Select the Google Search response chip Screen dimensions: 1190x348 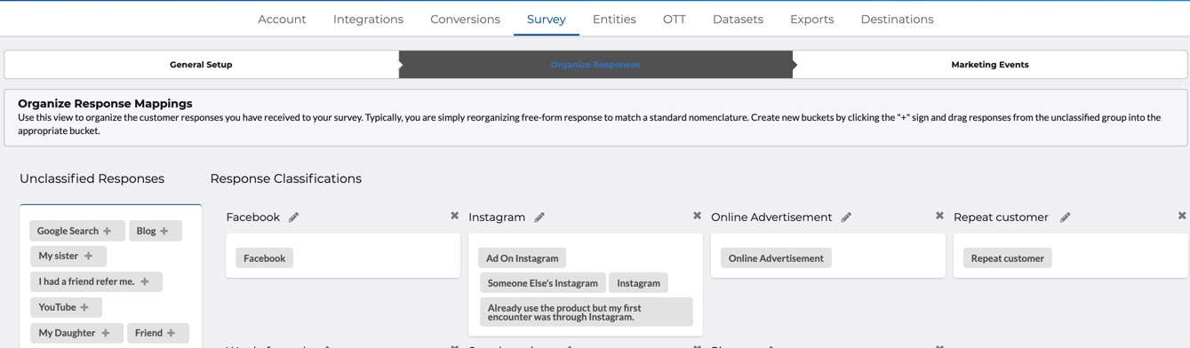76,231
